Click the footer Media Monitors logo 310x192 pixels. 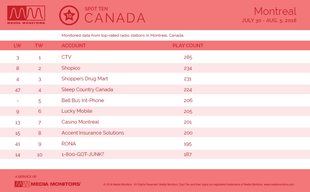point(48,184)
